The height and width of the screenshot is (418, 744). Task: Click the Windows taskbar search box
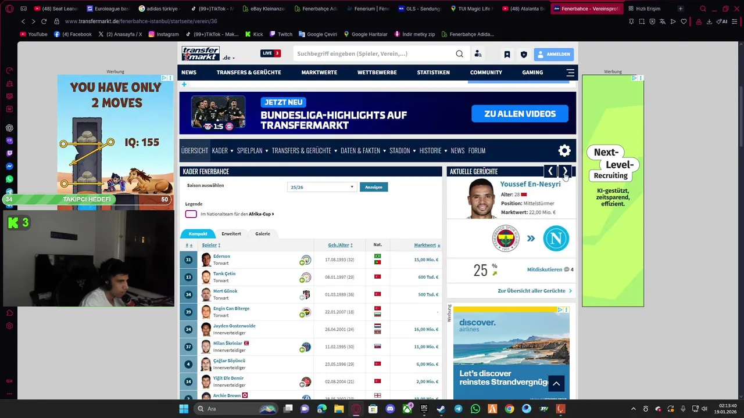pos(237,409)
